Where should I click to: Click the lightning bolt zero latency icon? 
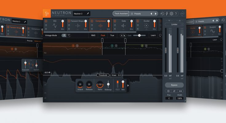pos(167,14)
